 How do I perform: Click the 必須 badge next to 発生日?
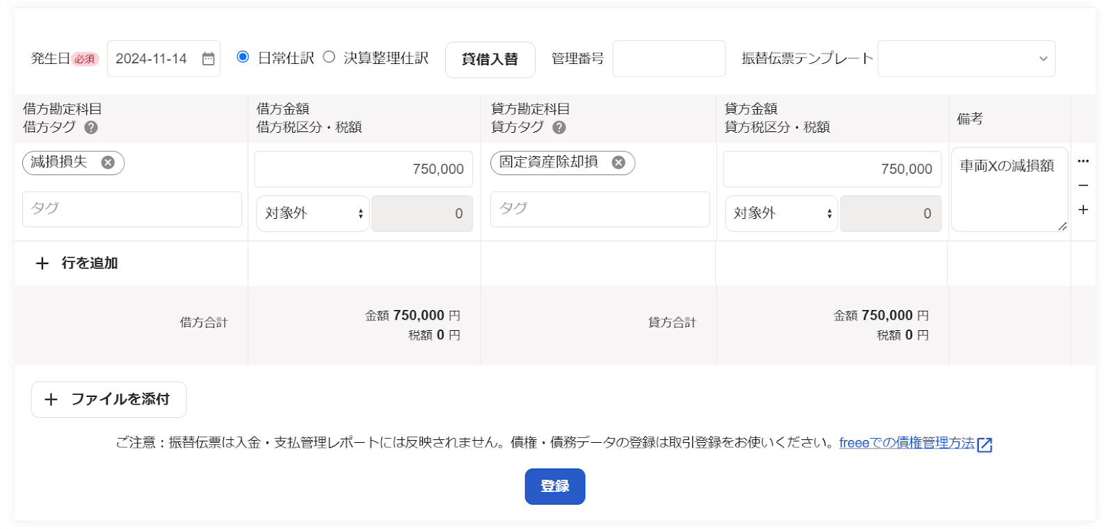click(x=85, y=59)
